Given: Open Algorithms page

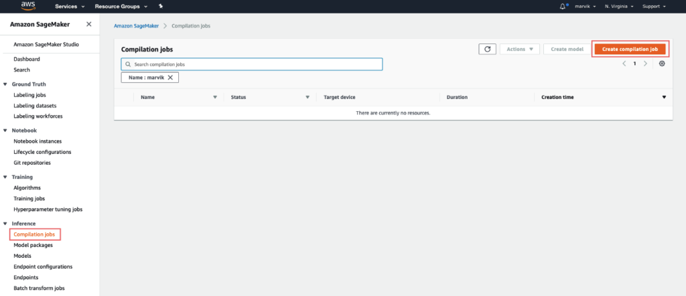Looking at the screenshot, I should click(x=27, y=188).
